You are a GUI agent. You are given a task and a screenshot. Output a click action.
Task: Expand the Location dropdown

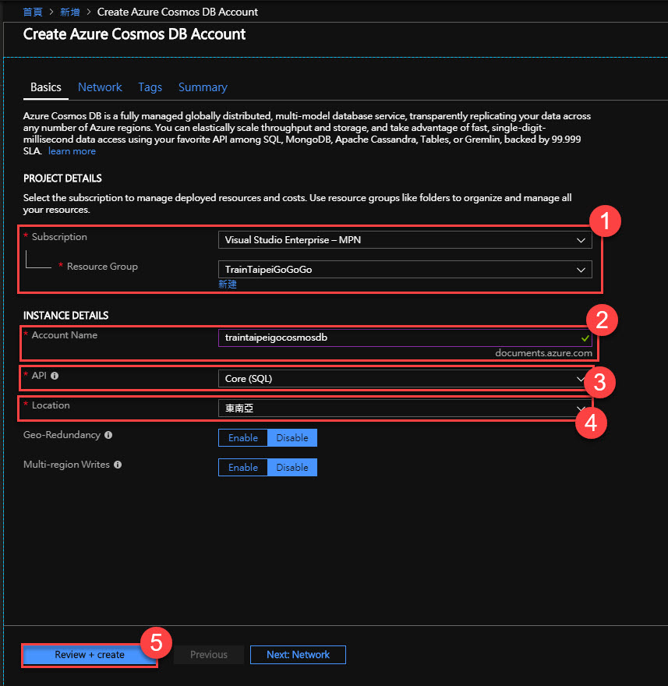[x=405, y=408]
